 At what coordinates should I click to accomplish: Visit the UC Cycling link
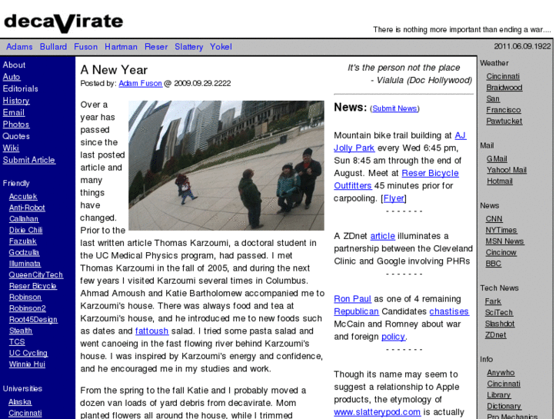coord(28,353)
